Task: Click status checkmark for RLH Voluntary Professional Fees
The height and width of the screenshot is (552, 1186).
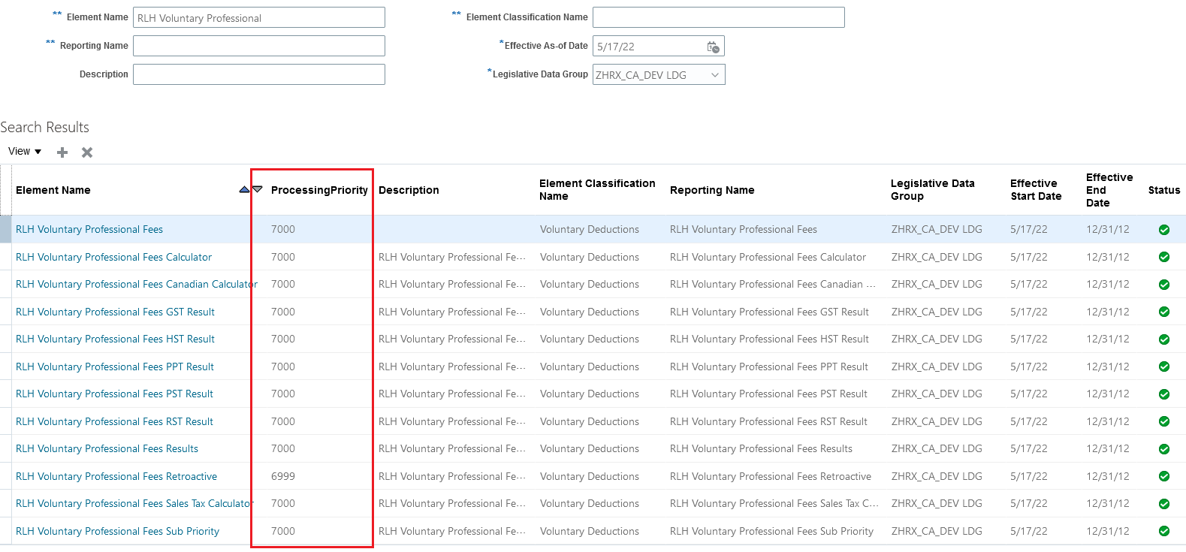Action: point(1164,230)
